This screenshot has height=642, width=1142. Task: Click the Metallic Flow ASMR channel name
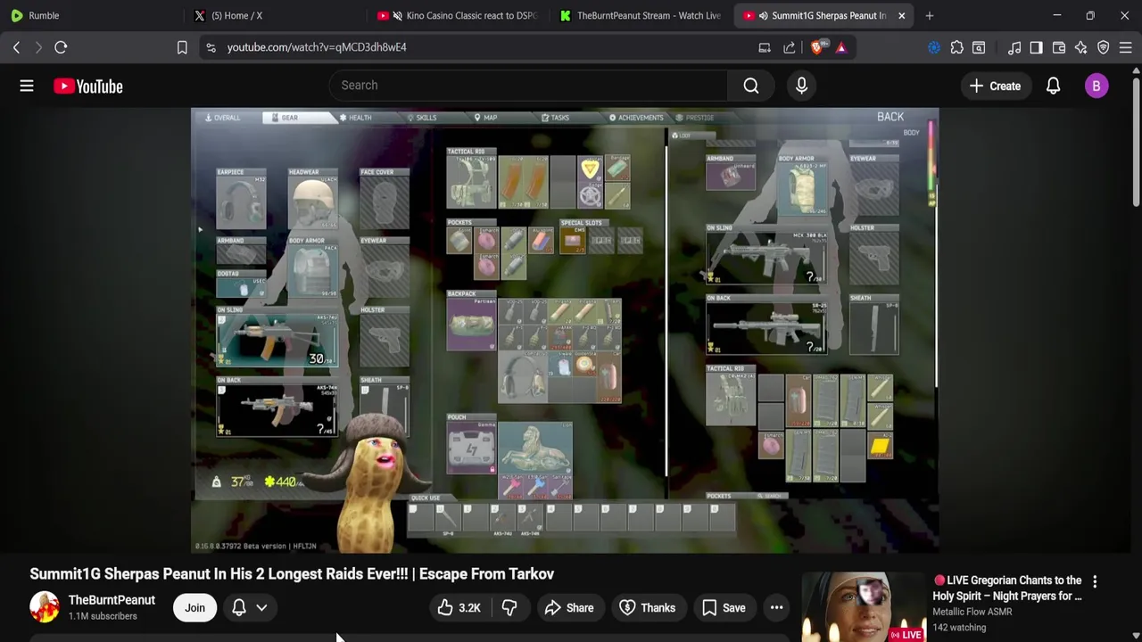(972, 612)
